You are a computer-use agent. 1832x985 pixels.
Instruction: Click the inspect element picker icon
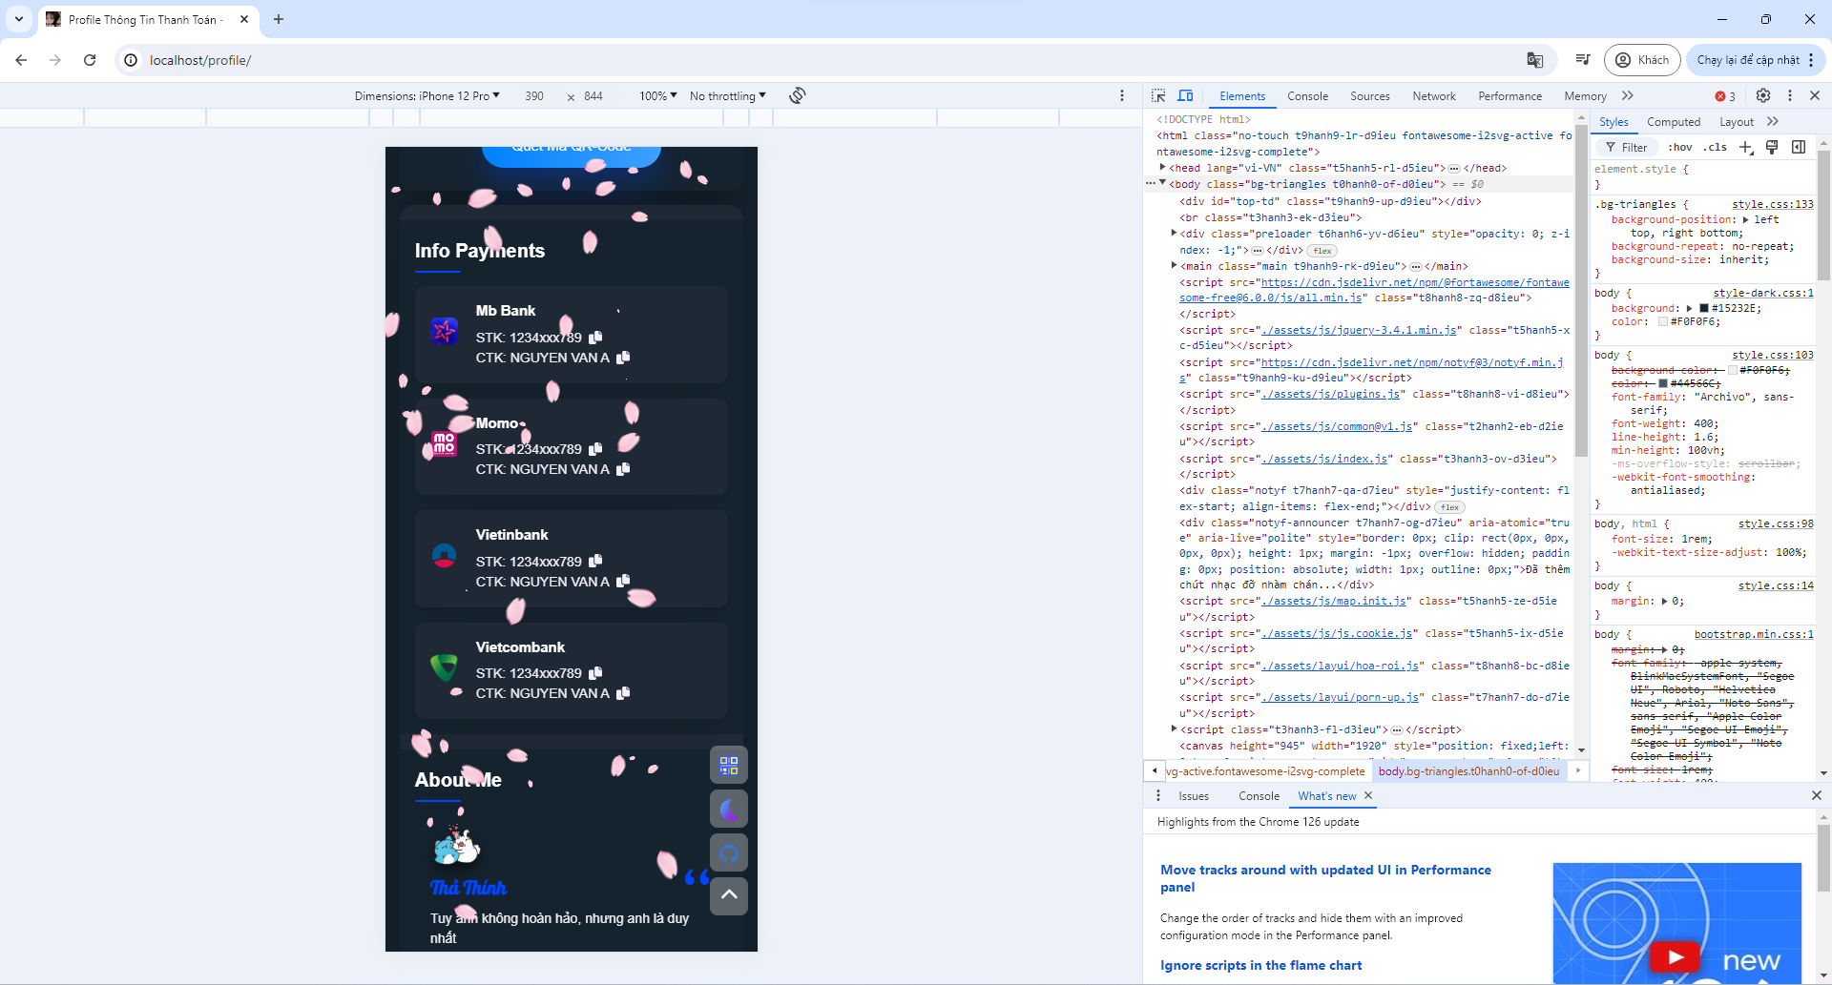click(1158, 95)
